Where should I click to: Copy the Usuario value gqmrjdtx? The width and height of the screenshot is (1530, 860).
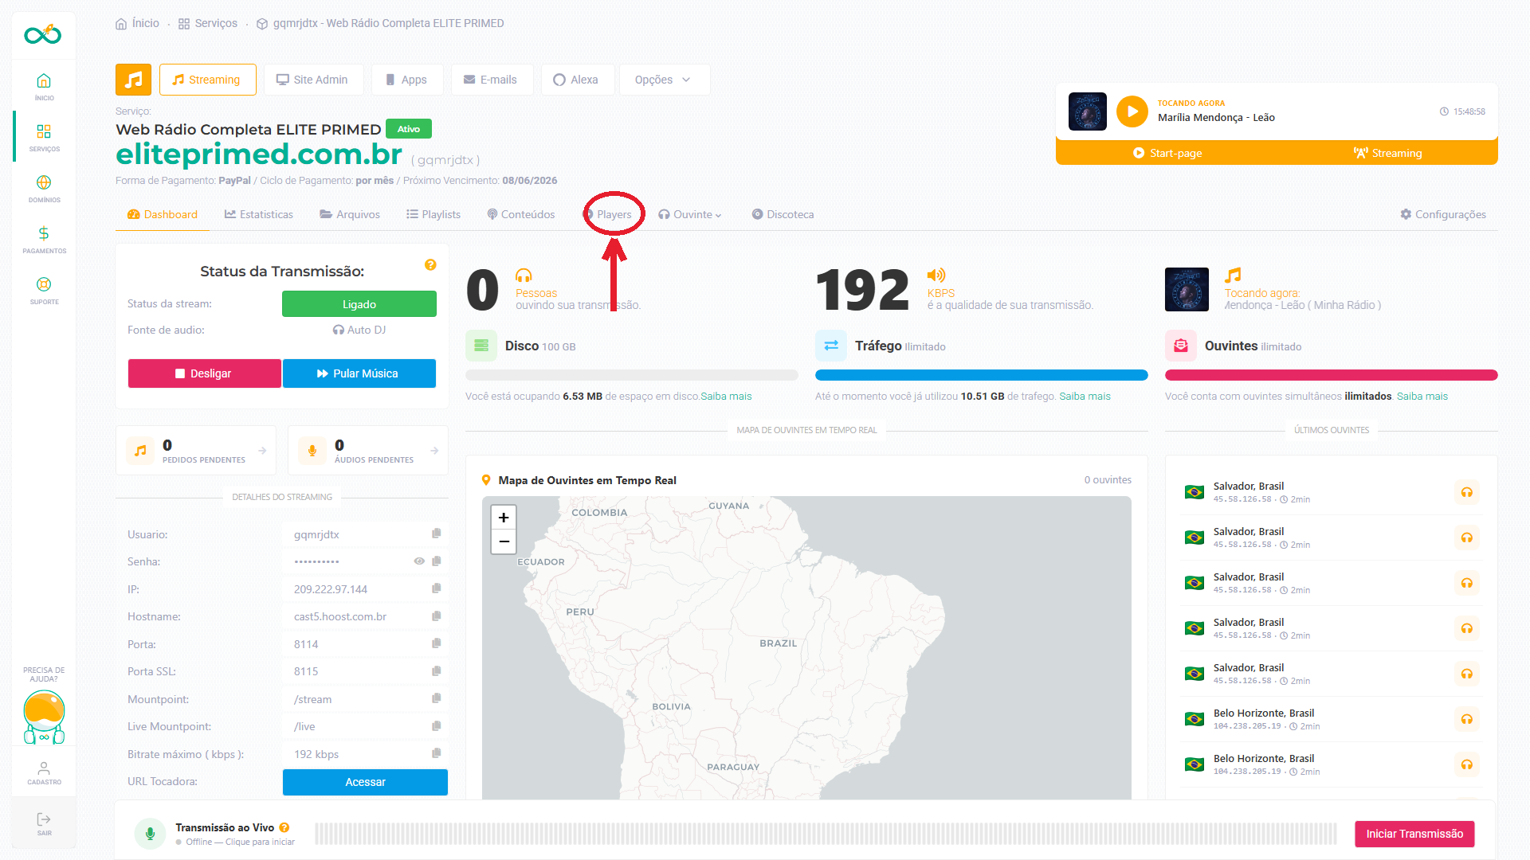pyautogui.click(x=437, y=534)
